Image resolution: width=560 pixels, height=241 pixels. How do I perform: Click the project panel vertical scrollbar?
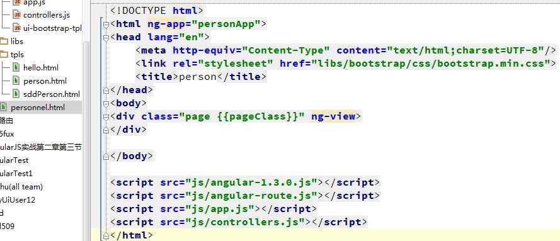[x=86, y=140]
